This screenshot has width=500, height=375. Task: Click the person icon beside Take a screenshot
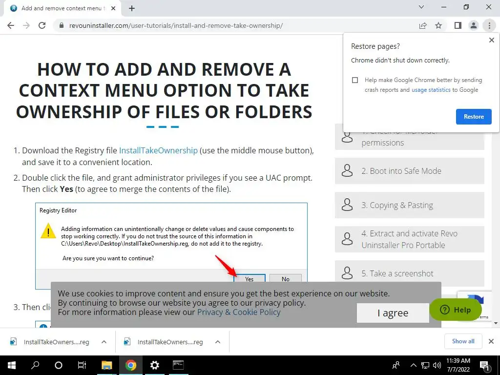(x=347, y=273)
